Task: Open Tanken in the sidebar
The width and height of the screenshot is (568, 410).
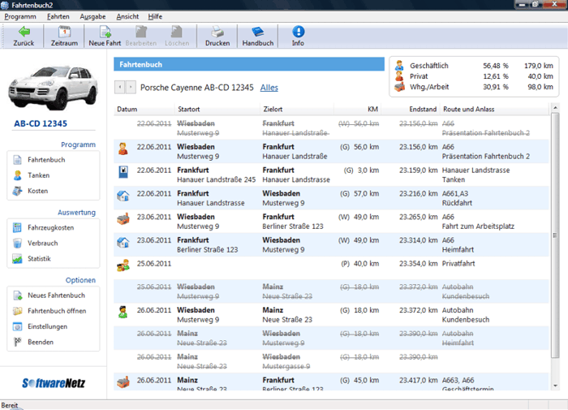Action: [x=37, y=175]
